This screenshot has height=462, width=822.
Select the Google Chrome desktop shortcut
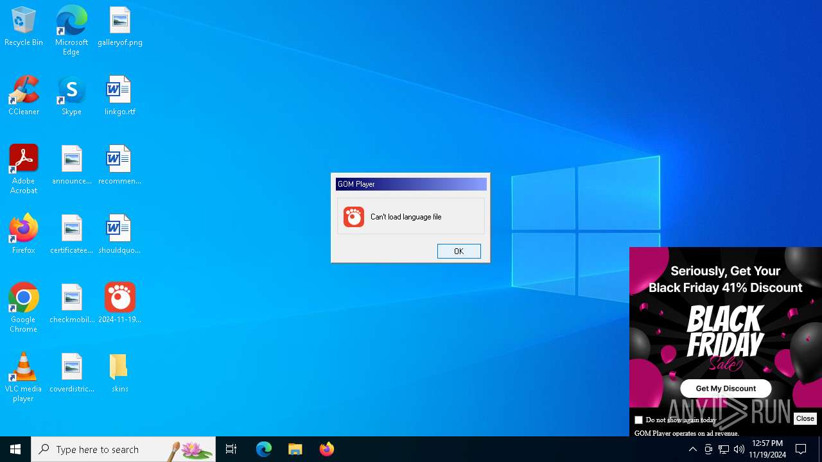[24, 308]
